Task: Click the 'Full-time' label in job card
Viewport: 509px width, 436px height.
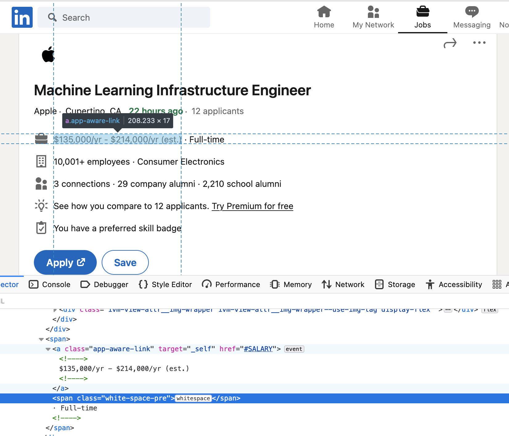Action: [x=207, y=139]
